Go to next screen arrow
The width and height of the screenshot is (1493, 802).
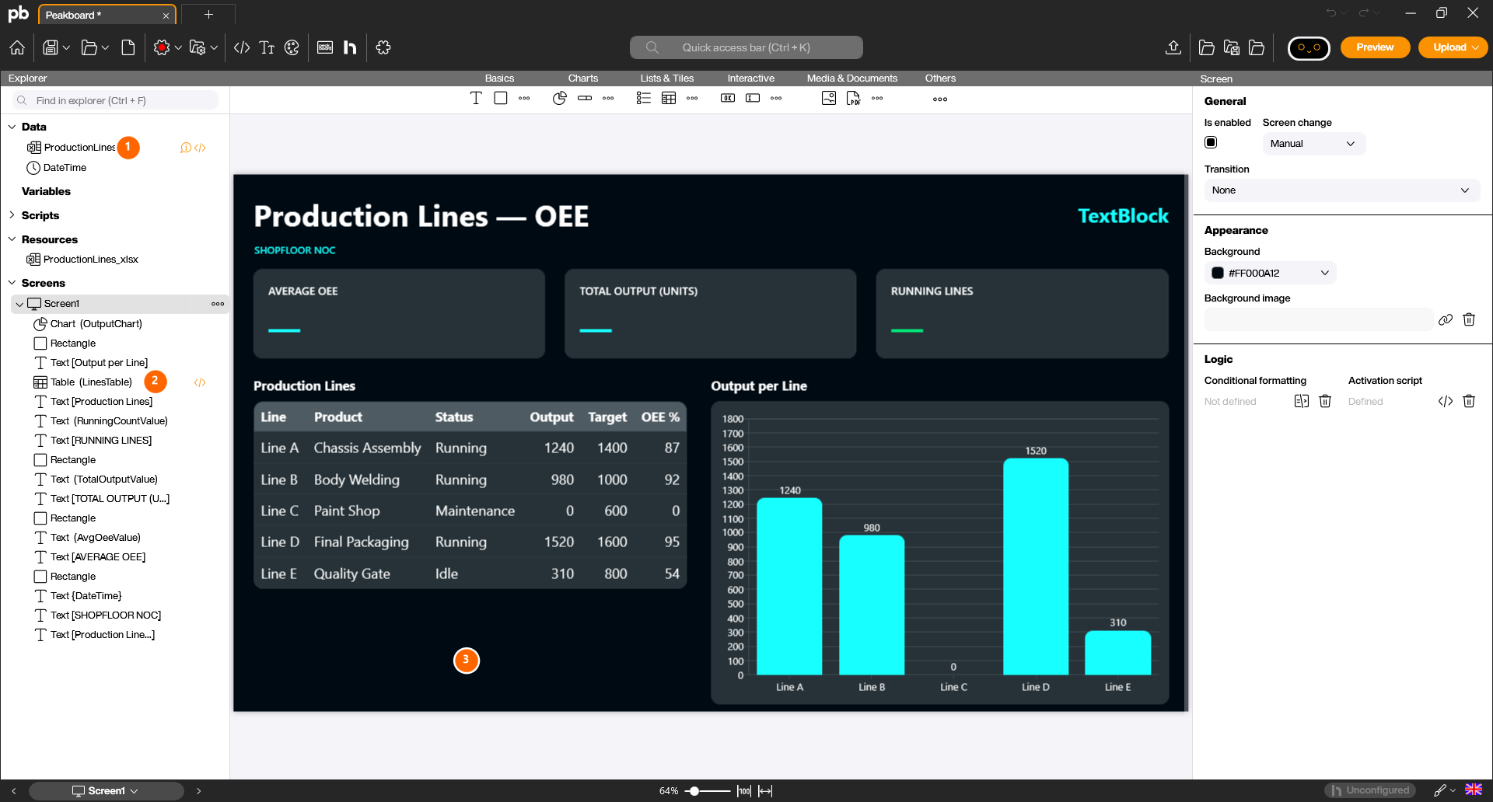198,790
